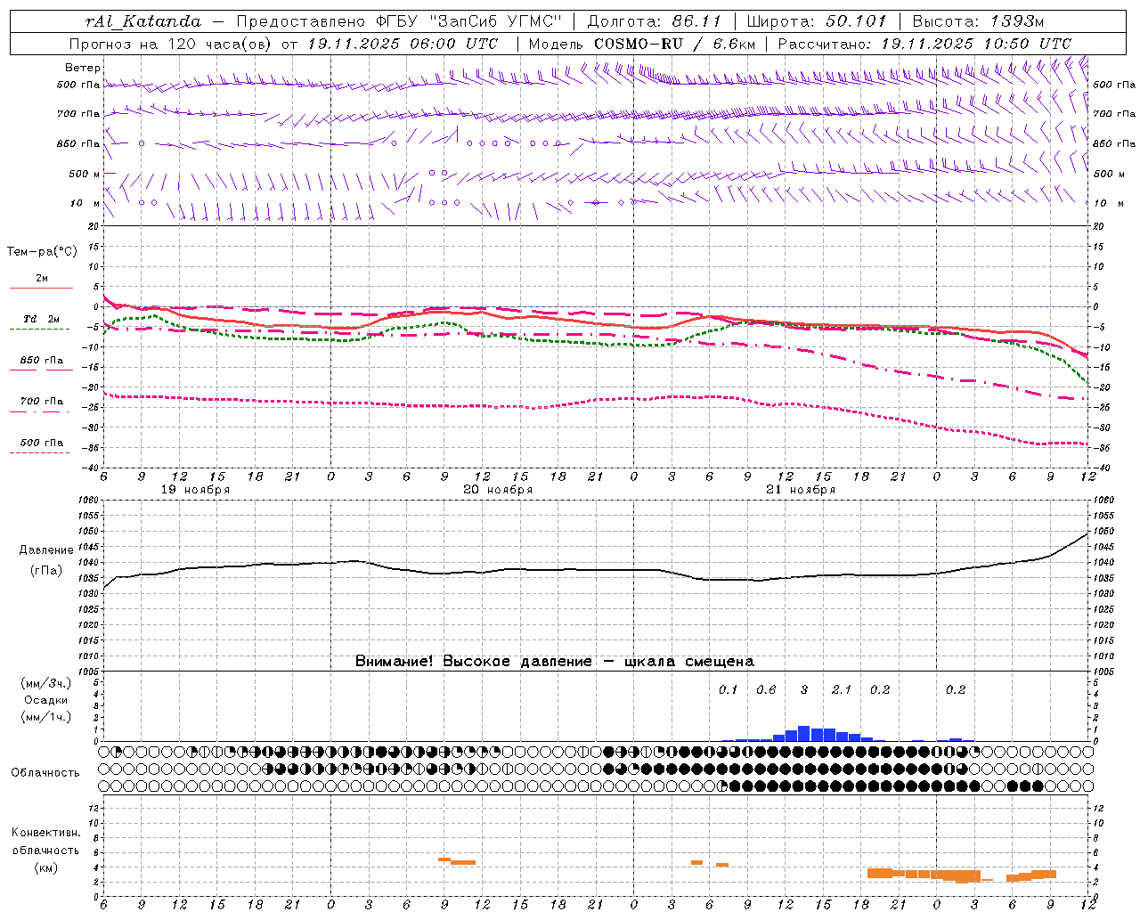Image resolution: width=1140 pixels, height=912 pixels.
Task: Click the '(мм/3ч.)' precipitation unit label
Action: pos(45,683)
